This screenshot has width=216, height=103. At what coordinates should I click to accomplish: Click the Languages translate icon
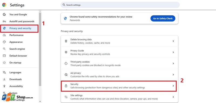4,73
